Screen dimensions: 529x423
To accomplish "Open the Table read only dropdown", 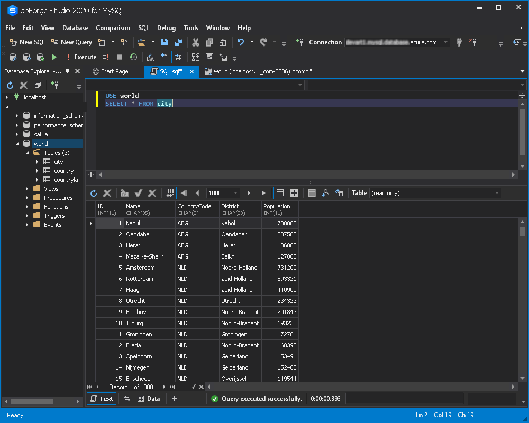I will [x=497, y=193].
